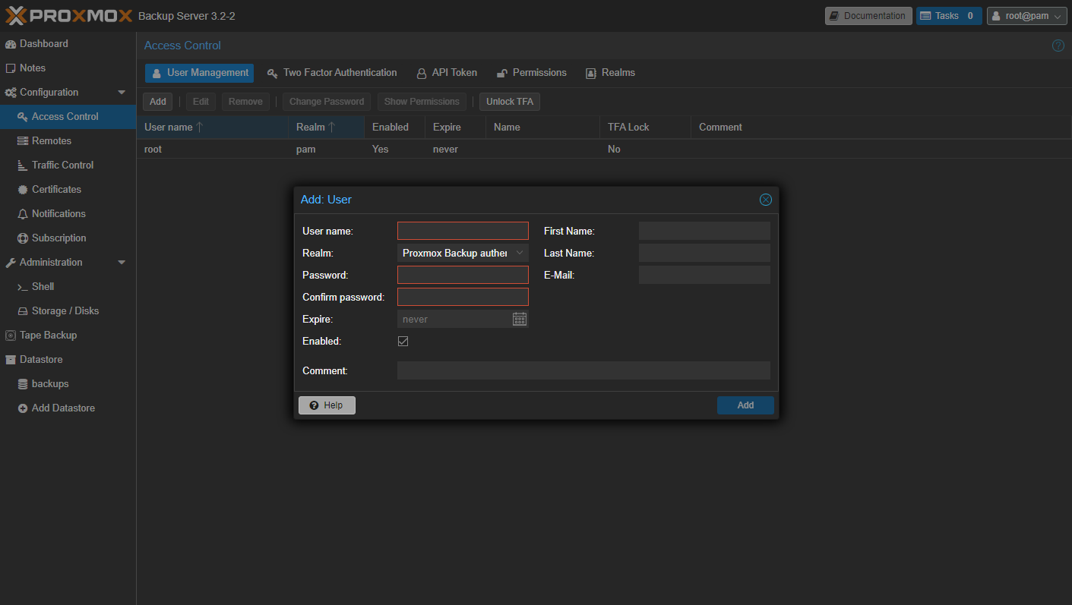
Task: Click the Unlock TFA button
Action: click(x=510, y=102)
